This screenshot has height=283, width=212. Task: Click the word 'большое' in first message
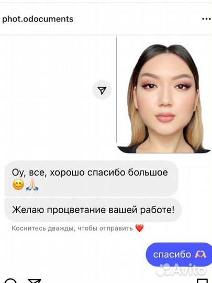(x=148, y=172)
